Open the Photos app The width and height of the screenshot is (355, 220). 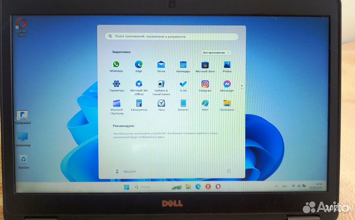pos(227,67)
